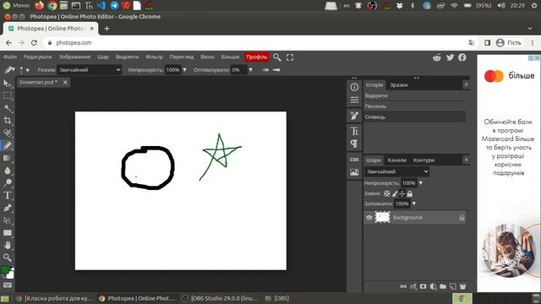The image size is (541, 304).
Task: Expand layer Непрозорість arrow in Layers panel
Action: point(421,183)
